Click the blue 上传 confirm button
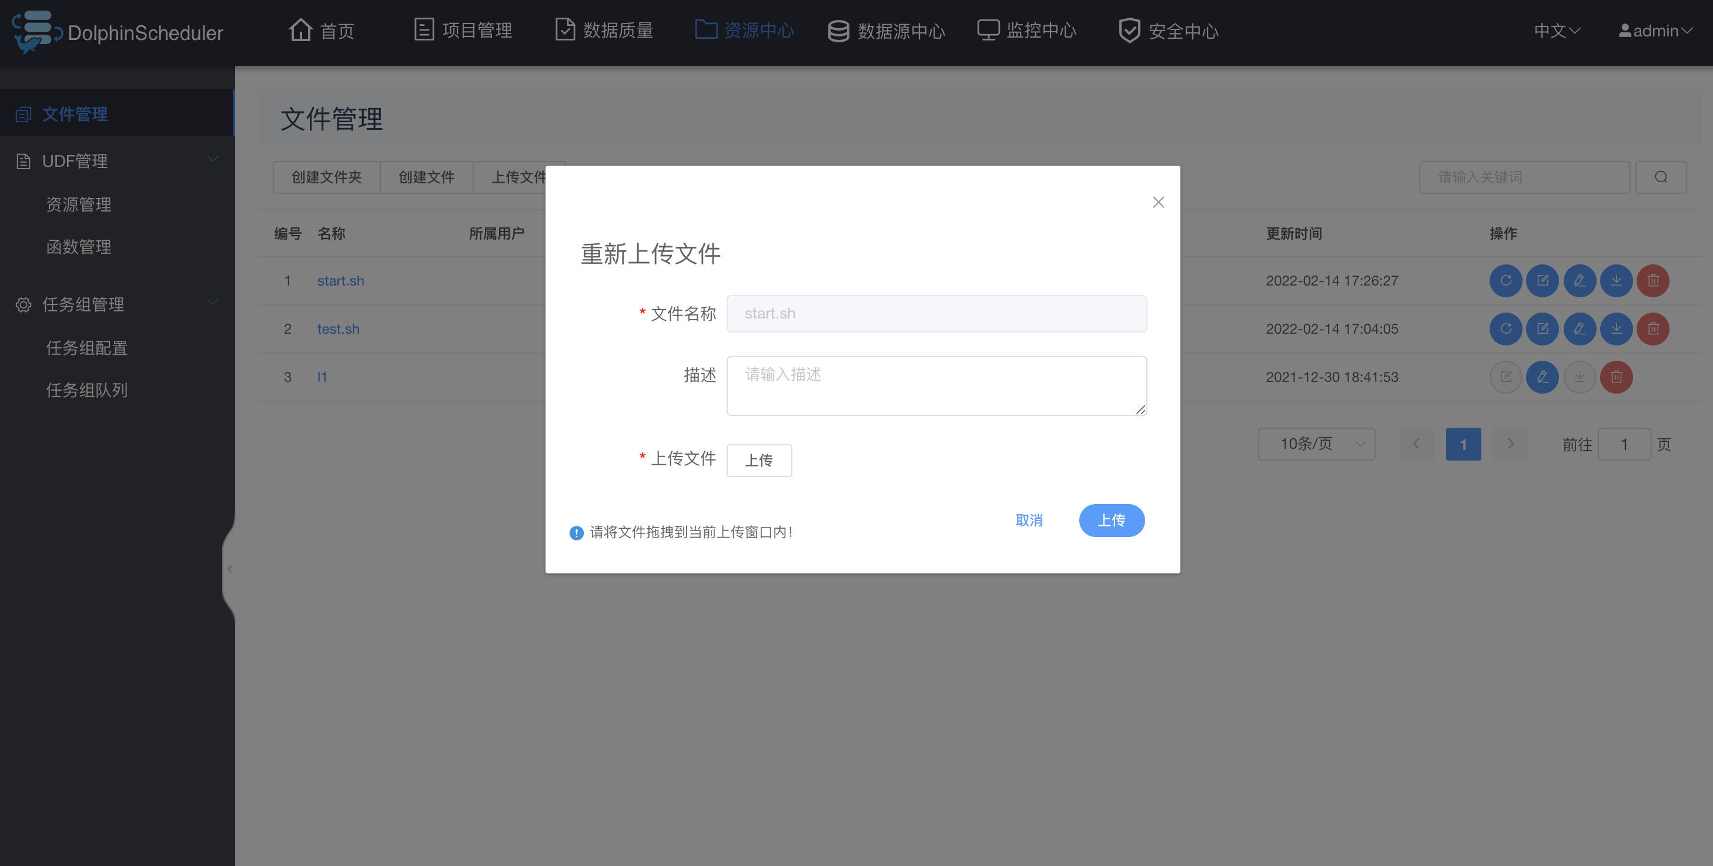This screenshot has height=866, width=1713. pyautogui.click(x=1111, y=521)
